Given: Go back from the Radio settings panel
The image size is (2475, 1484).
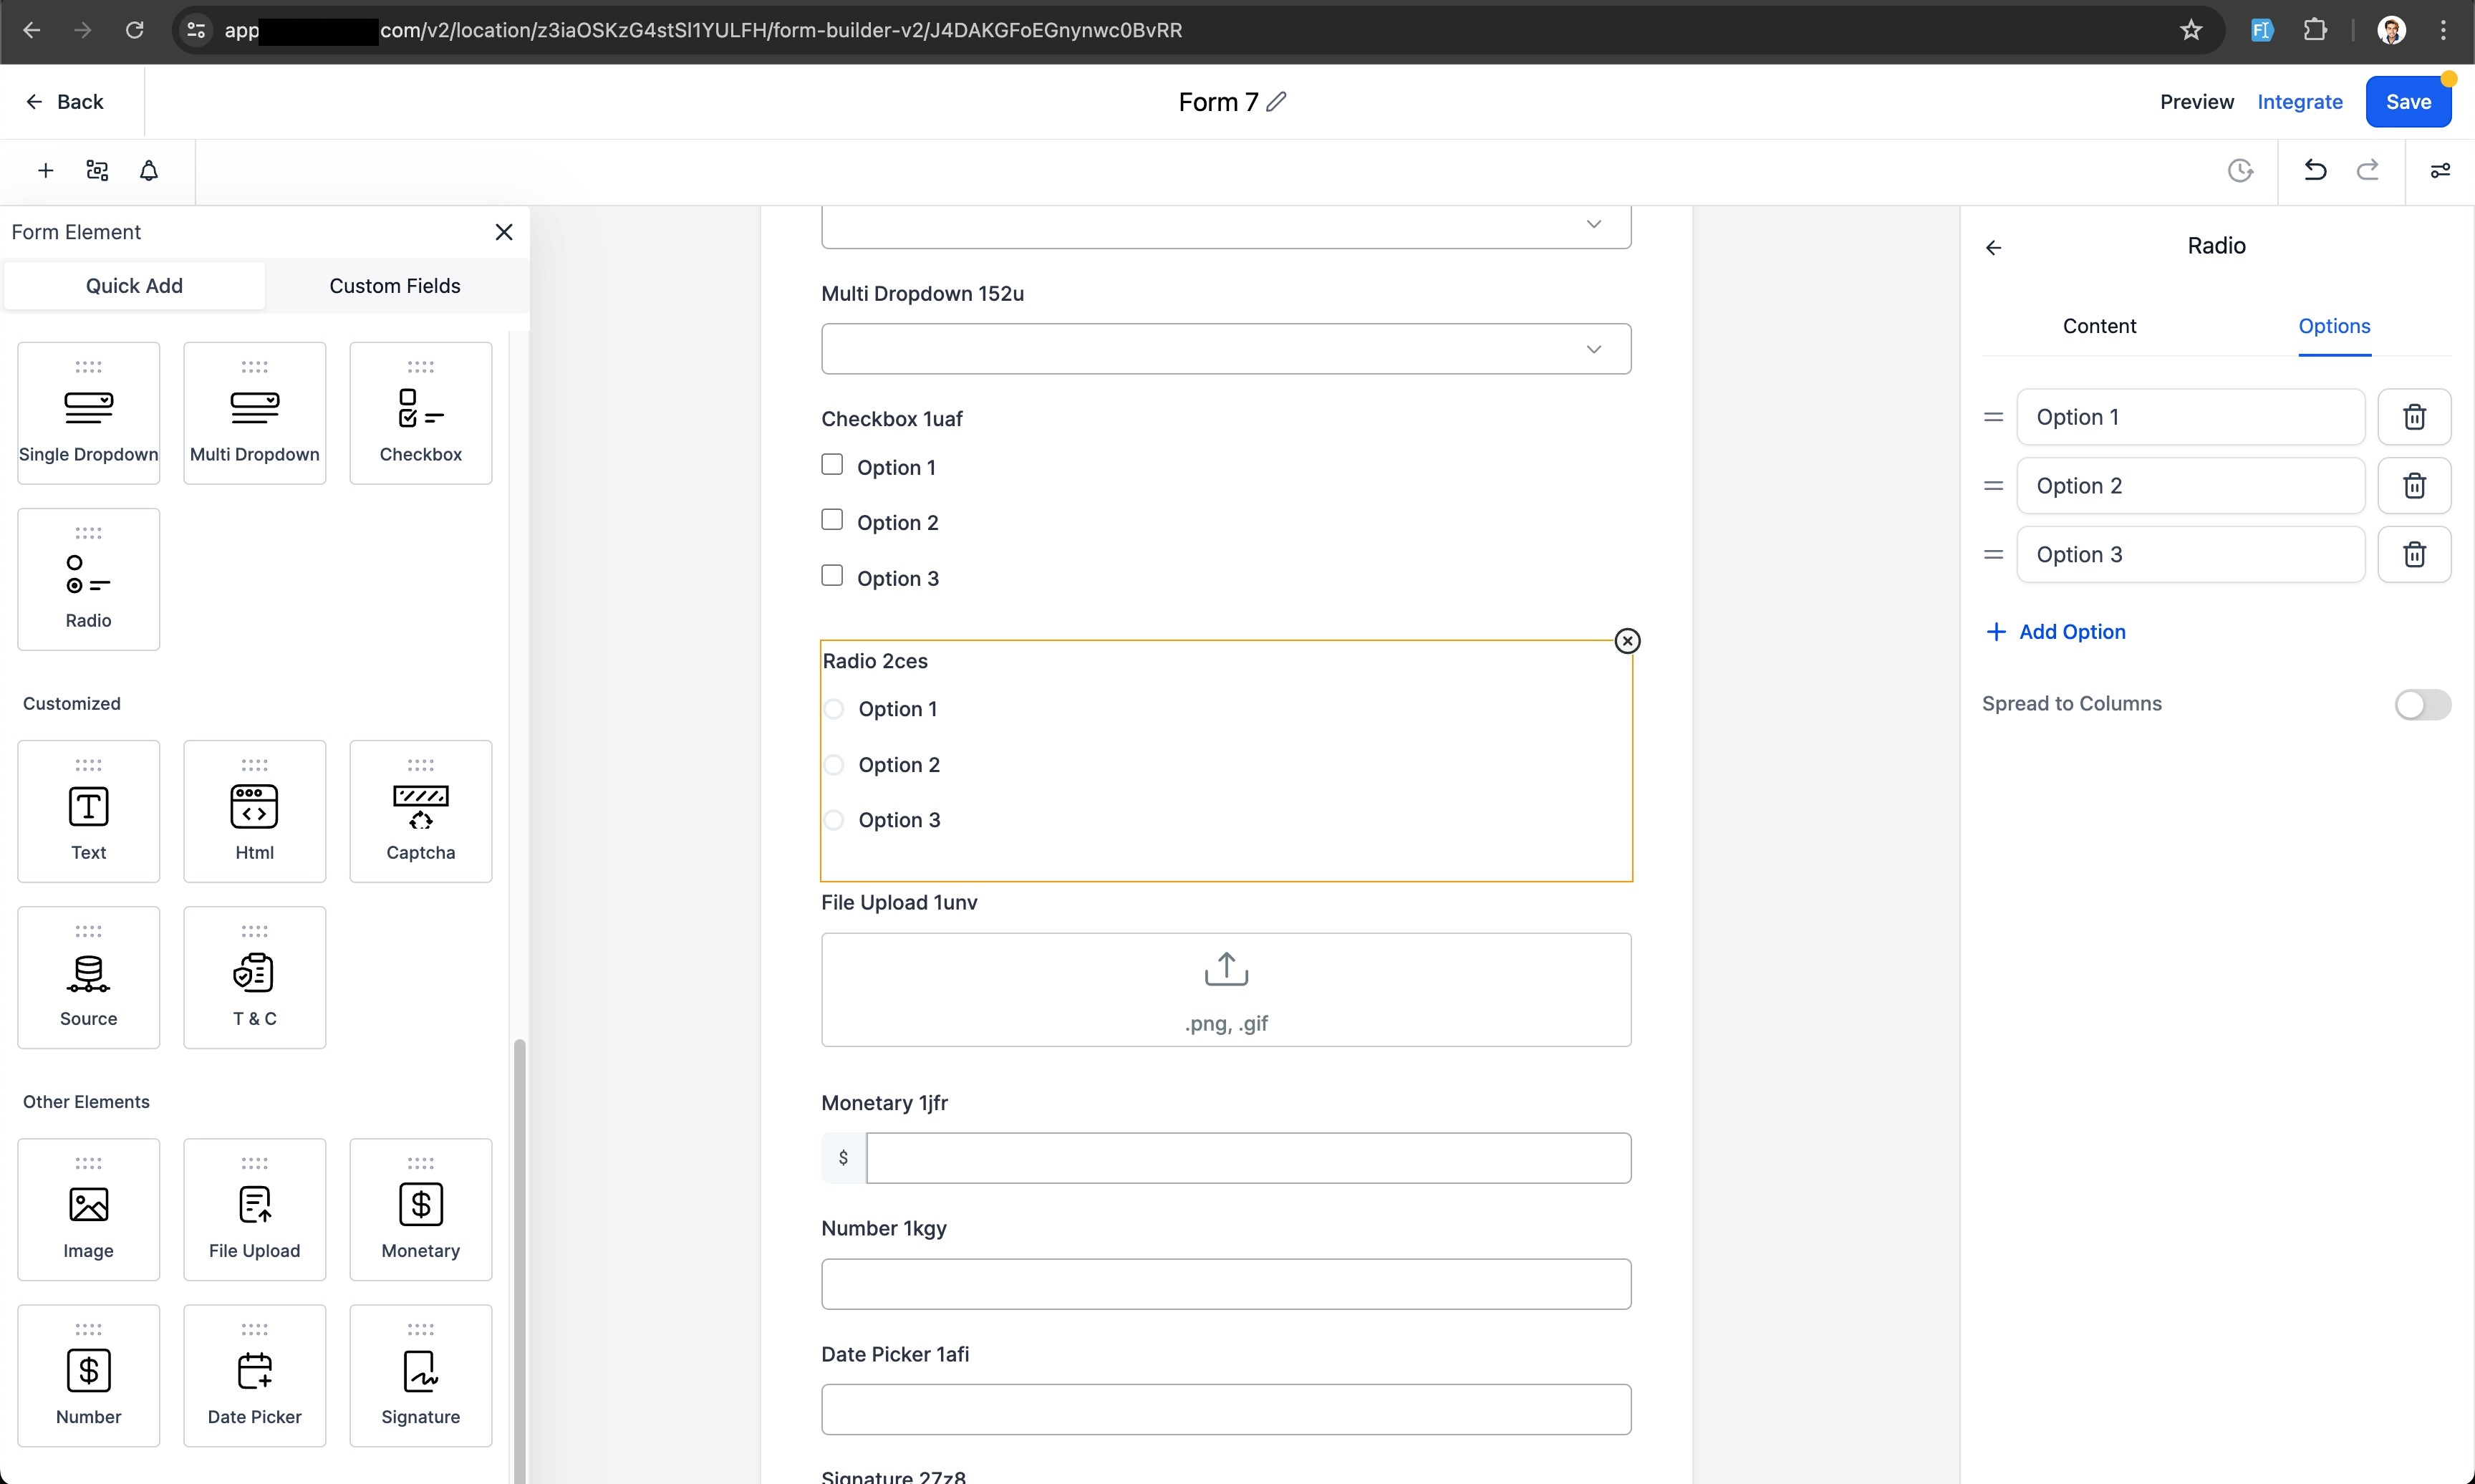Looking at the screenshot, I should click(x=1993, y=247).
